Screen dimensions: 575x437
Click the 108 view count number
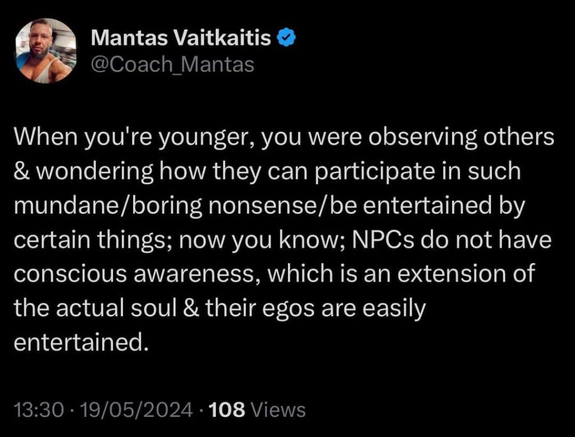point(226,410)
